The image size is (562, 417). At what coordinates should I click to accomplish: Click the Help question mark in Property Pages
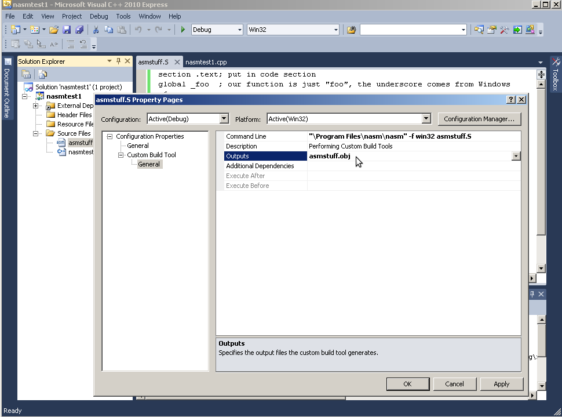tap(511, 99)
